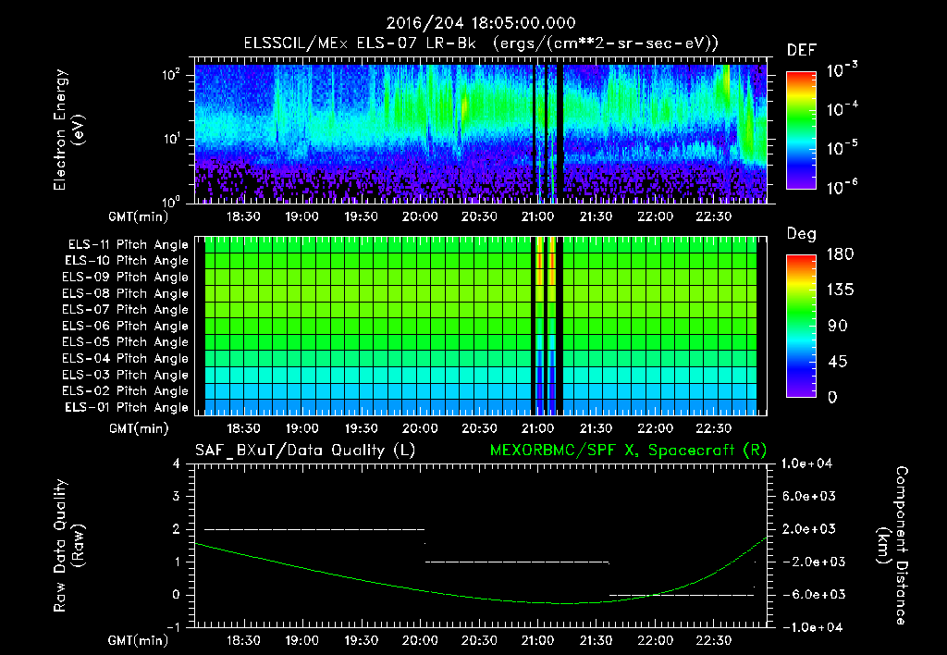Click the 45 degree scale value
Screen dimensions: 947x655
pos(837,362)
